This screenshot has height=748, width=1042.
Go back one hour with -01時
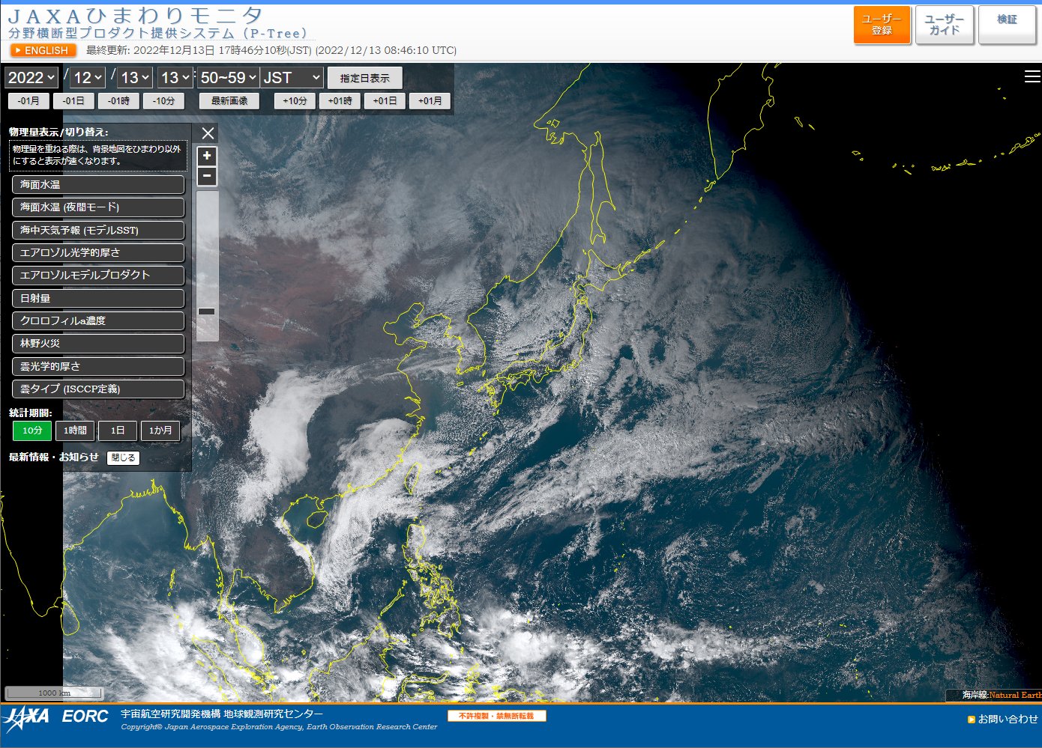[118, 100]
